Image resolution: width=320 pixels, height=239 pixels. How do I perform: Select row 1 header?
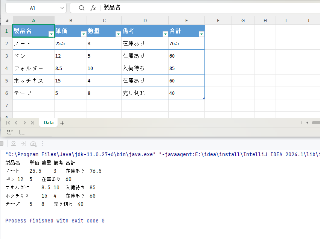click(x=6, y=31)
